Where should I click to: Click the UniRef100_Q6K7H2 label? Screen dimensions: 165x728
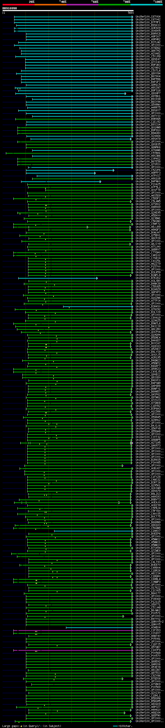point(148,51)
